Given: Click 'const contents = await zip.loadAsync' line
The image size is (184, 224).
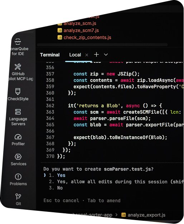Looking at the screenshot, I should [x=129, y=80].
